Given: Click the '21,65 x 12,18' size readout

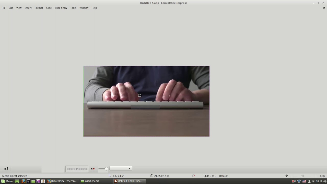Looking at the screenshot, I should 162,176.
